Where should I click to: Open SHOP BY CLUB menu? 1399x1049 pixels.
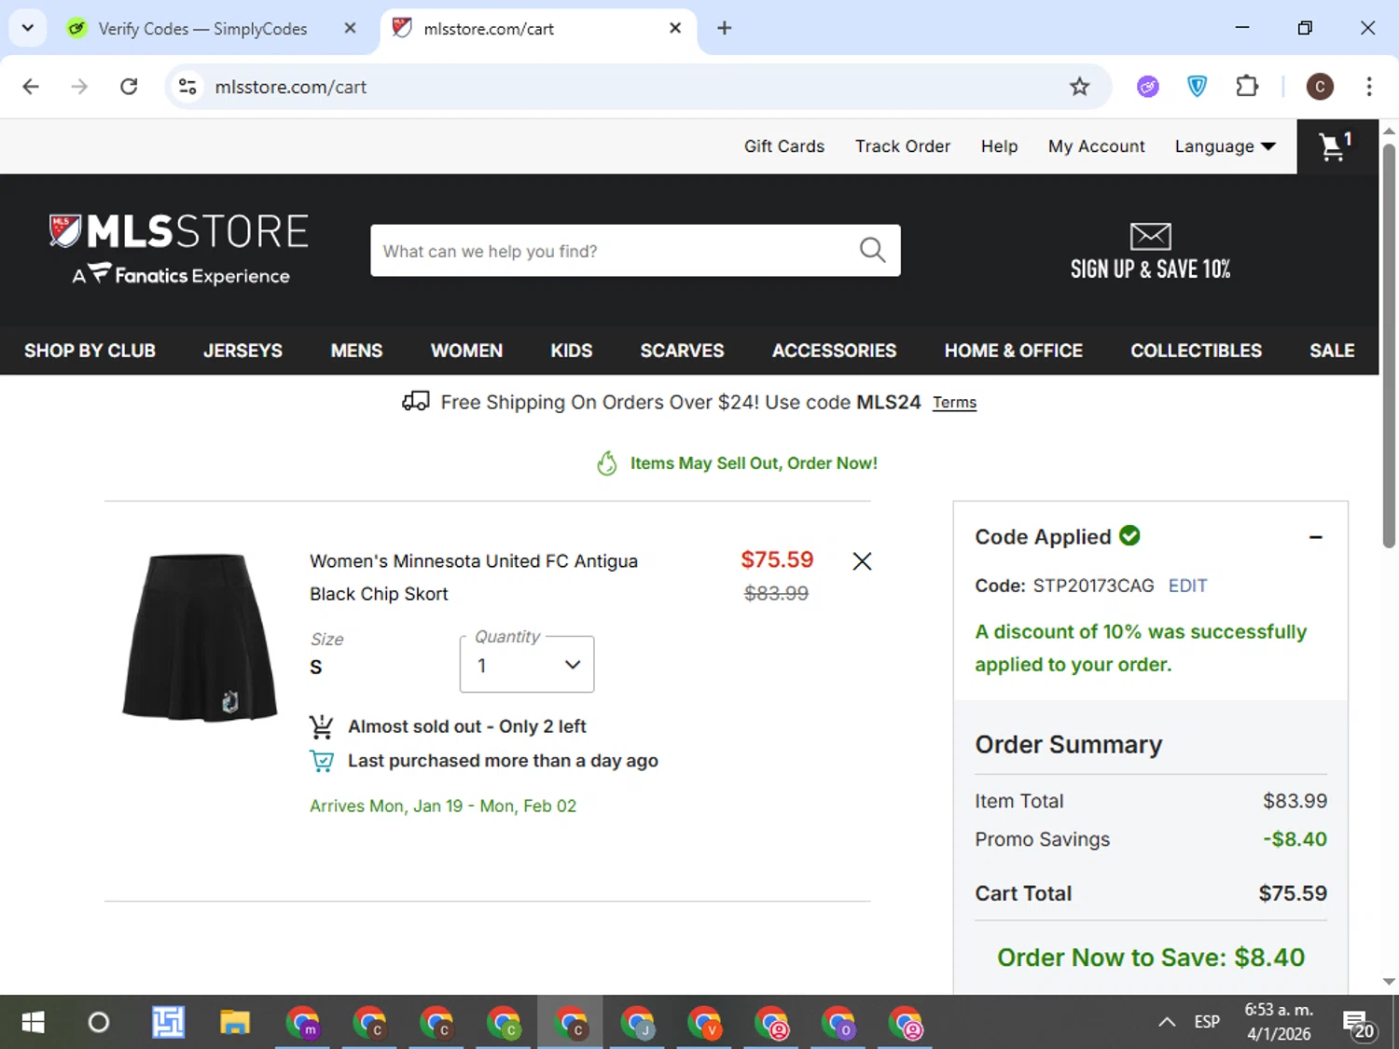tap(90, 351)
